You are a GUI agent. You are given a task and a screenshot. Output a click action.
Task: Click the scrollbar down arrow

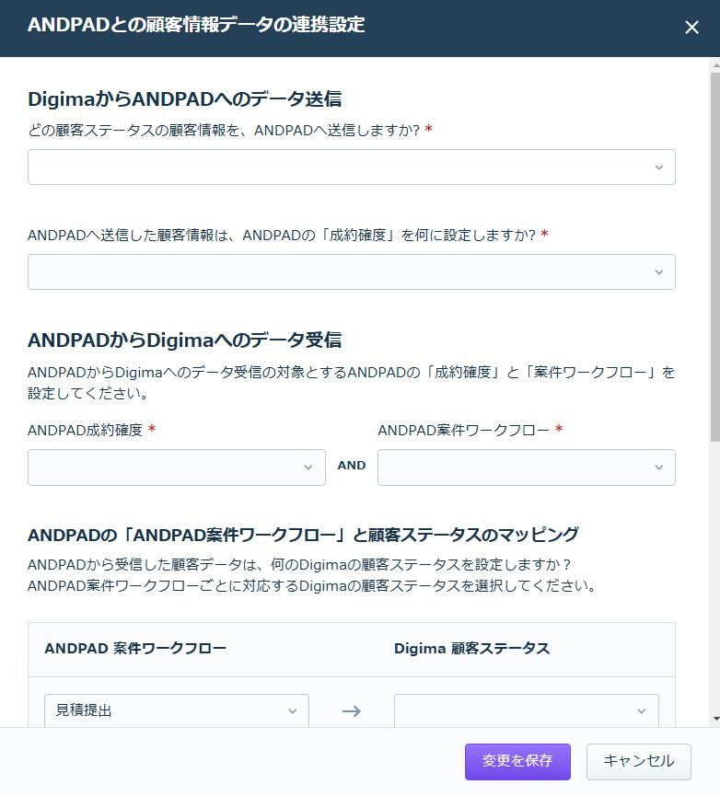pyautogui.click(x=716, y=719)
